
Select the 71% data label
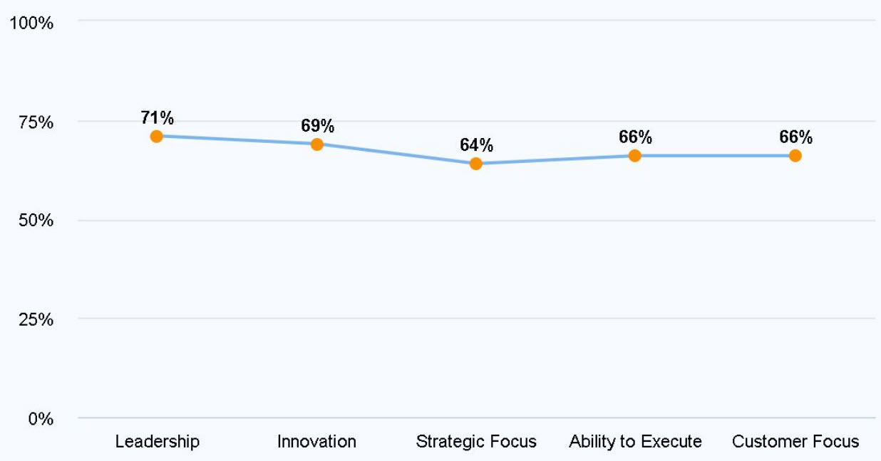[x=157, y=118]
